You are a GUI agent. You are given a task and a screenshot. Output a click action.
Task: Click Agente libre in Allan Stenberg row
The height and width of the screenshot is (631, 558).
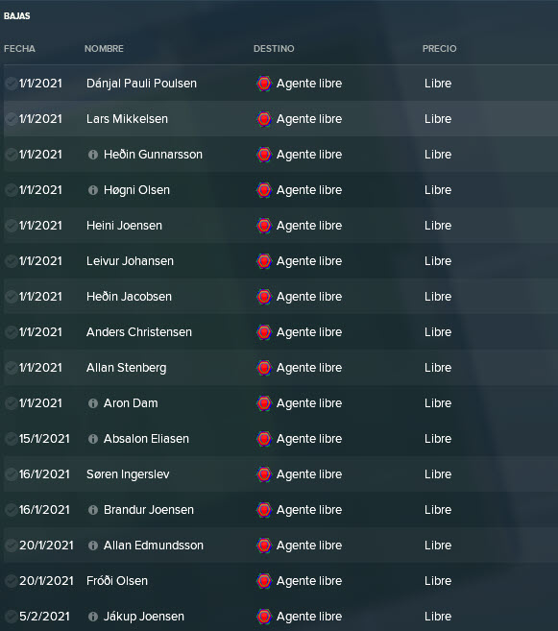[309, 368]
